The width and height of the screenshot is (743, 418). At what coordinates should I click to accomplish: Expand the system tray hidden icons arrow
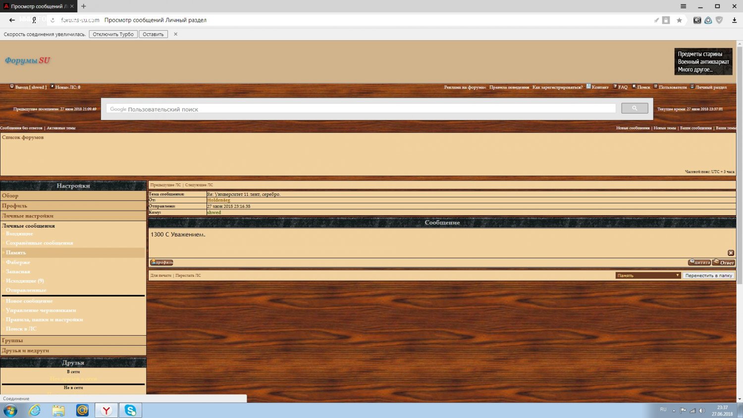pos(674,411)
